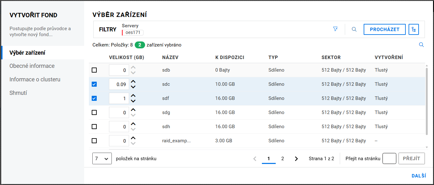
Task: Switch to Informace o clusteru step
Action: tap(35, 79)
